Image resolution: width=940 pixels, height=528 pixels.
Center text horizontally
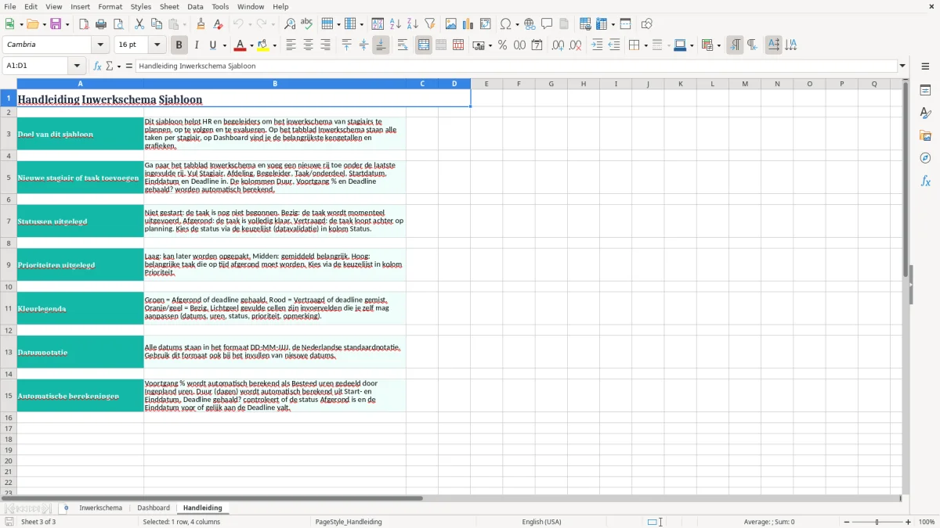(309, 45)
